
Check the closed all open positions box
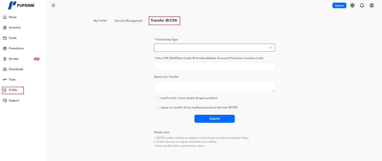click(156, 98)
